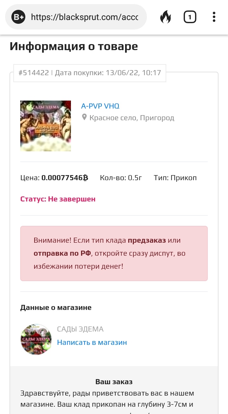Image resolution: width=228 pixels, height=414 pixels.
Task: Open the A-PVP VHQ product link
Action: tap(100, 106)
